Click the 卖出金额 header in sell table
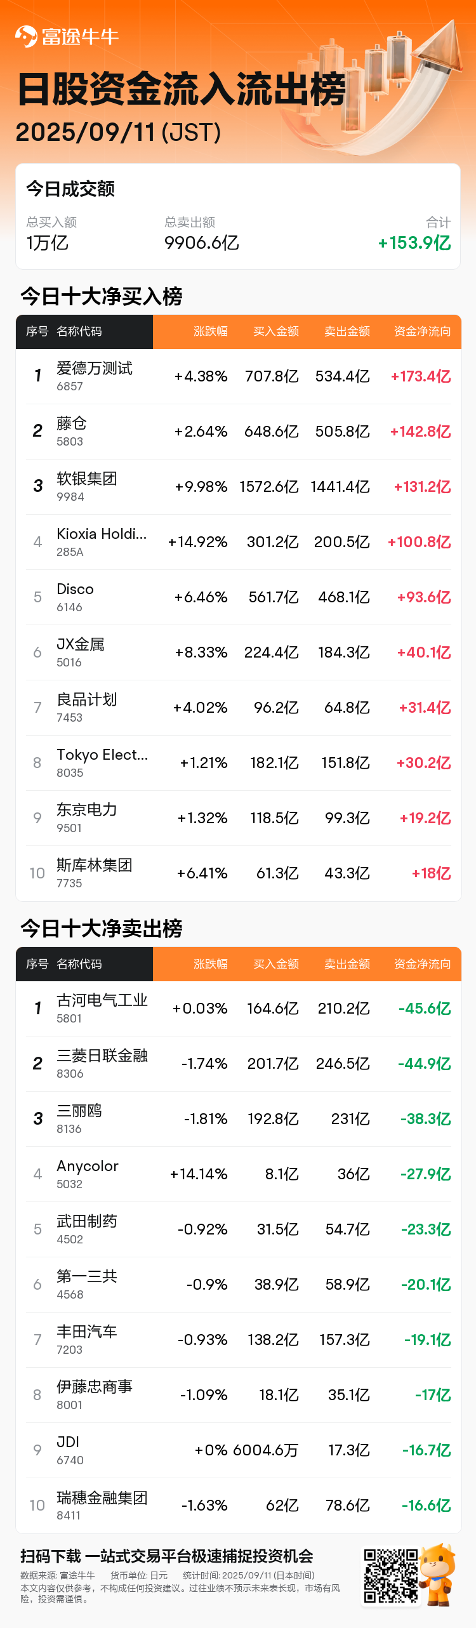Screen dimensions: 476x1628 [347, 964]
